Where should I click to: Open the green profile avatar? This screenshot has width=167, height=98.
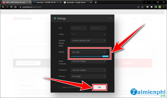(x=160, y=7)
